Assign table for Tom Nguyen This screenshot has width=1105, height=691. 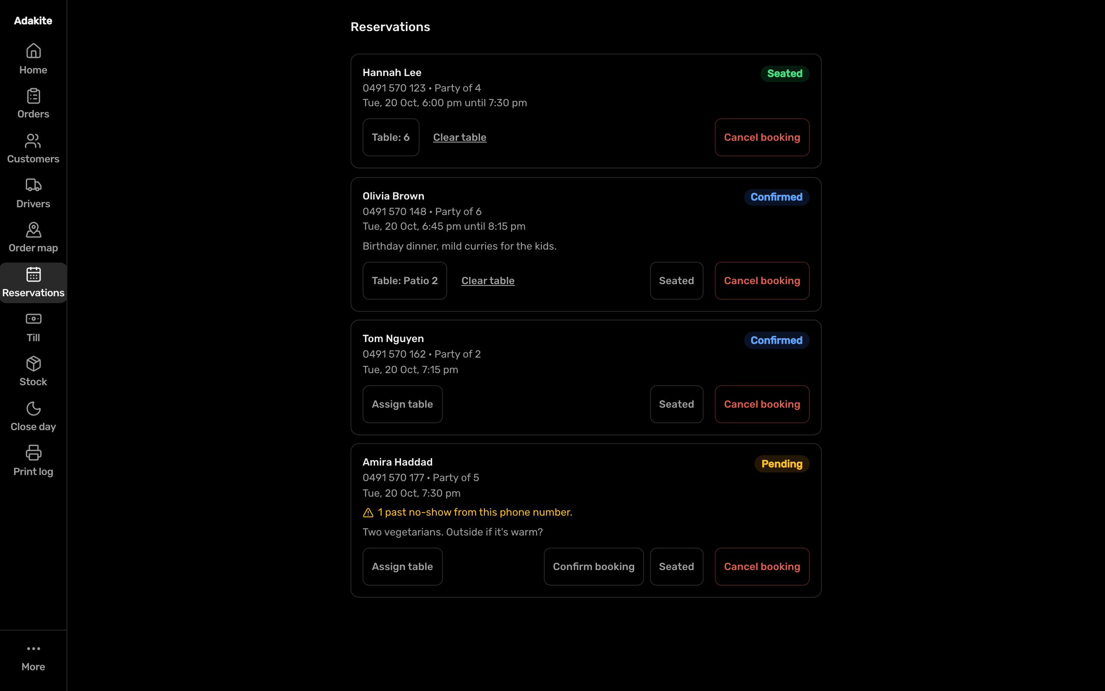pyautogui.click(x=402, y=404)
